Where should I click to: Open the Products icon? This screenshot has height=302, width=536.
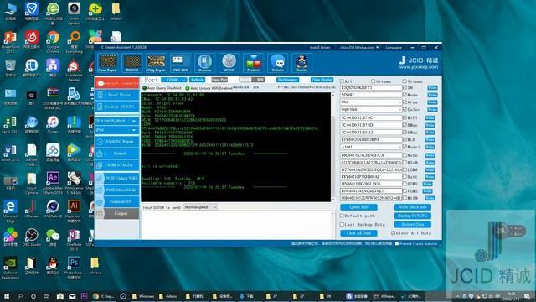point(253,63)
